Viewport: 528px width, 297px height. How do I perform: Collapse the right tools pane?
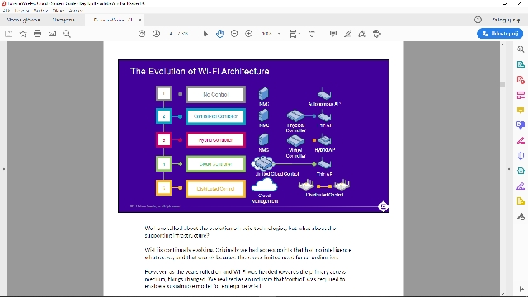coord(521,289)
